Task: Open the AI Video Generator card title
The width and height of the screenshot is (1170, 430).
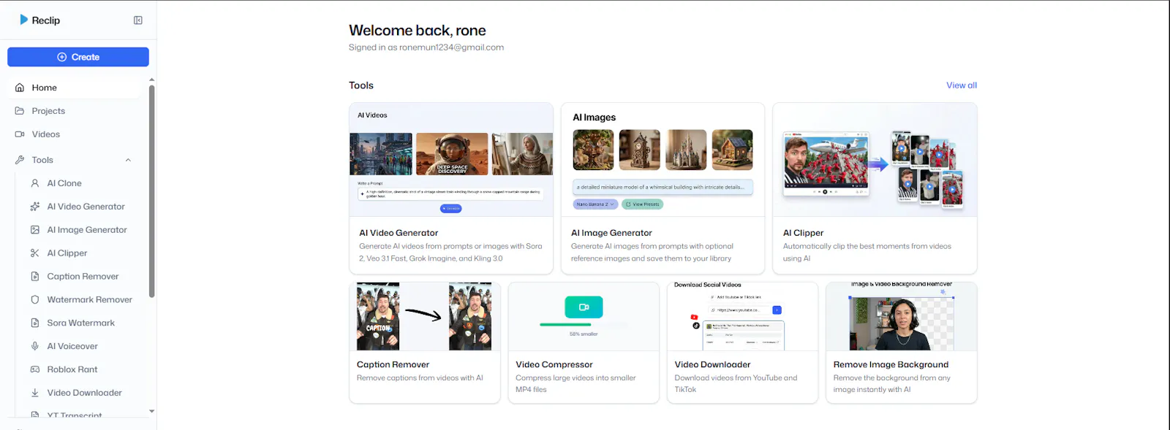Action: (399, 233)
